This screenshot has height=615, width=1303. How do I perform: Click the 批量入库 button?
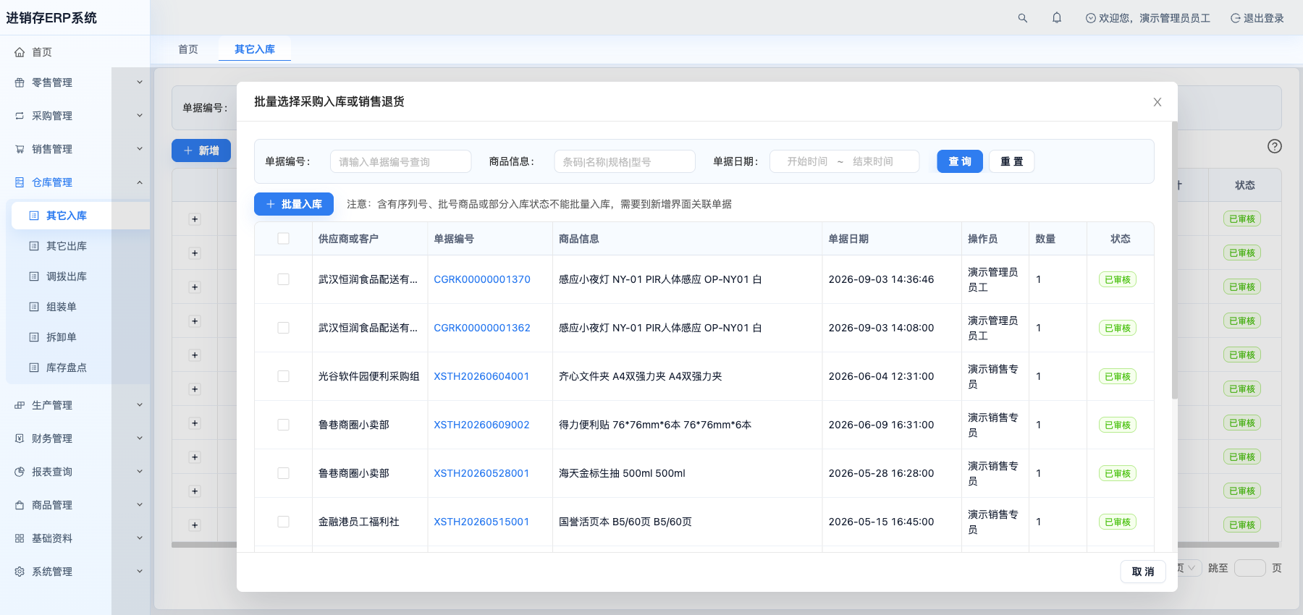pyautogui.click(x=294, y=204)
